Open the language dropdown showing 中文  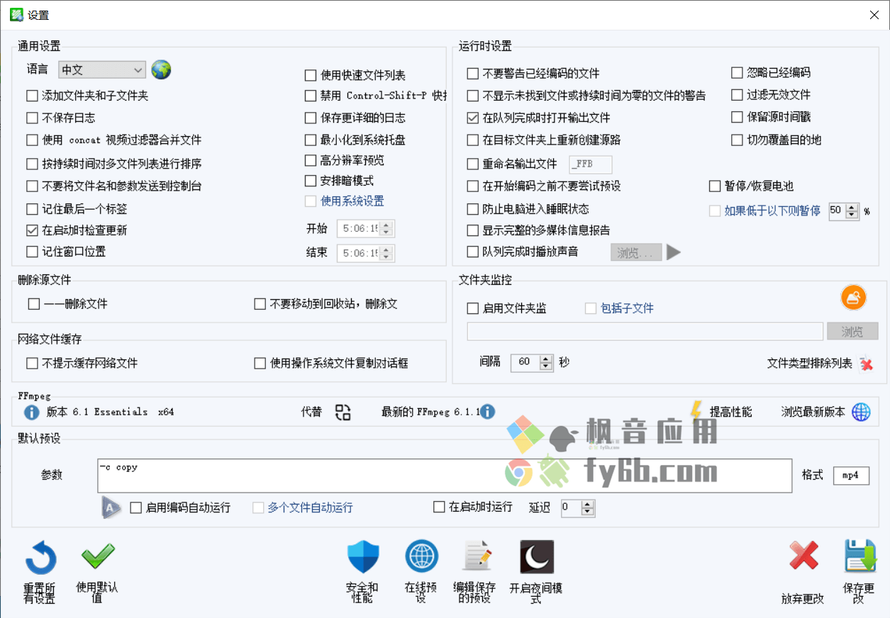[x=102, y=69]
